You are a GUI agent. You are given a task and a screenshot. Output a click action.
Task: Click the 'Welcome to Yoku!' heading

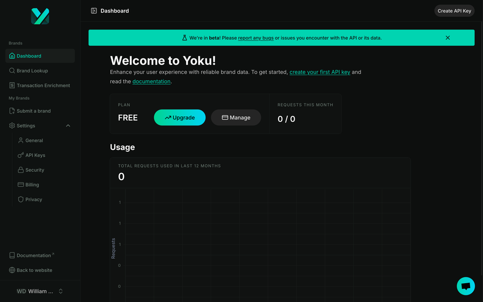[163, 61]
